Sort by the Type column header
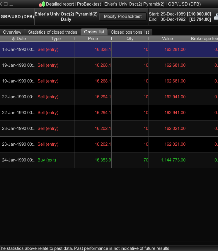 (56, 39)
